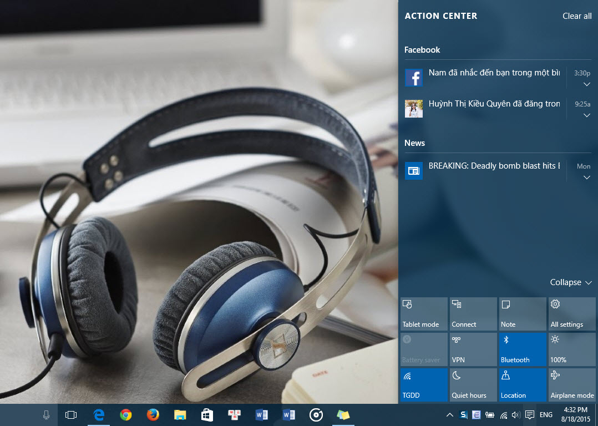Turn on Quiet hours

coord(473,385)
